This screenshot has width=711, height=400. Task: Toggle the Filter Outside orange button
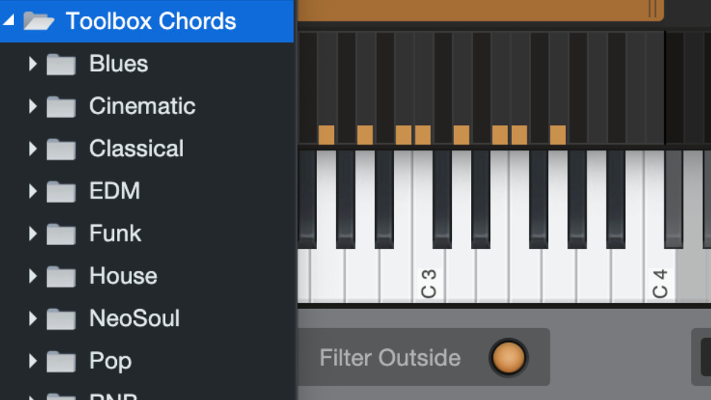[x=508, y=358]
